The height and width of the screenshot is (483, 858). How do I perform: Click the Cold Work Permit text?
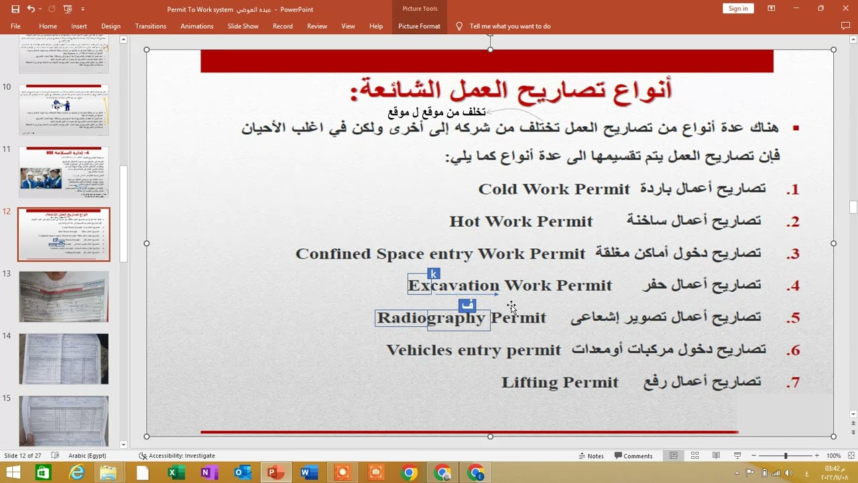(x=554, y=189)
